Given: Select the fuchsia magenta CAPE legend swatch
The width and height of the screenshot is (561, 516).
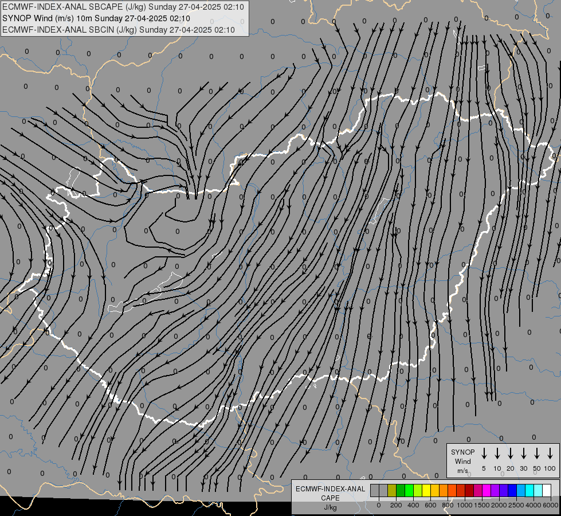Looking at the screenshot, I should coord(487,490).
